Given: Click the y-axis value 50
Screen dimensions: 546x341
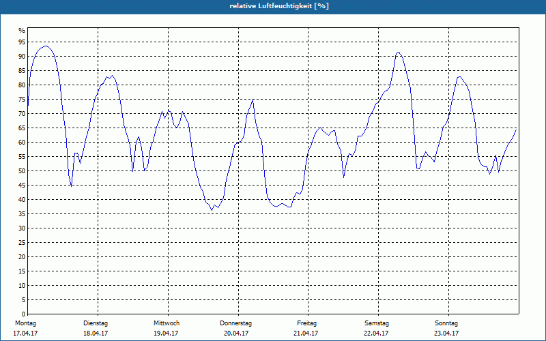Looking at the screenshot, I should pos(22,171).
